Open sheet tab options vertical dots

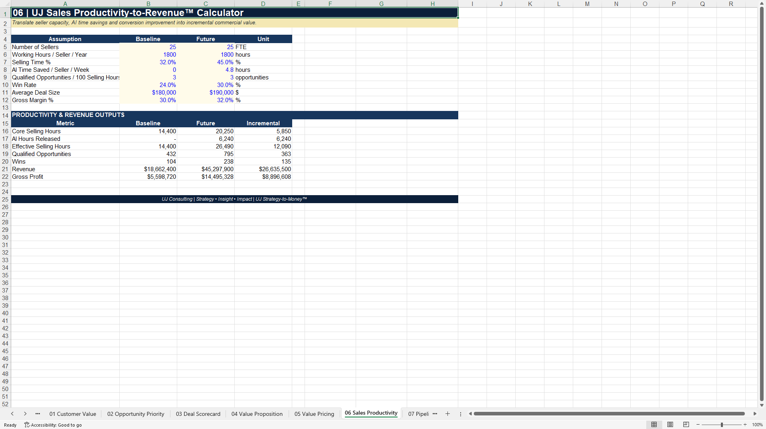(x=461, y=414)
